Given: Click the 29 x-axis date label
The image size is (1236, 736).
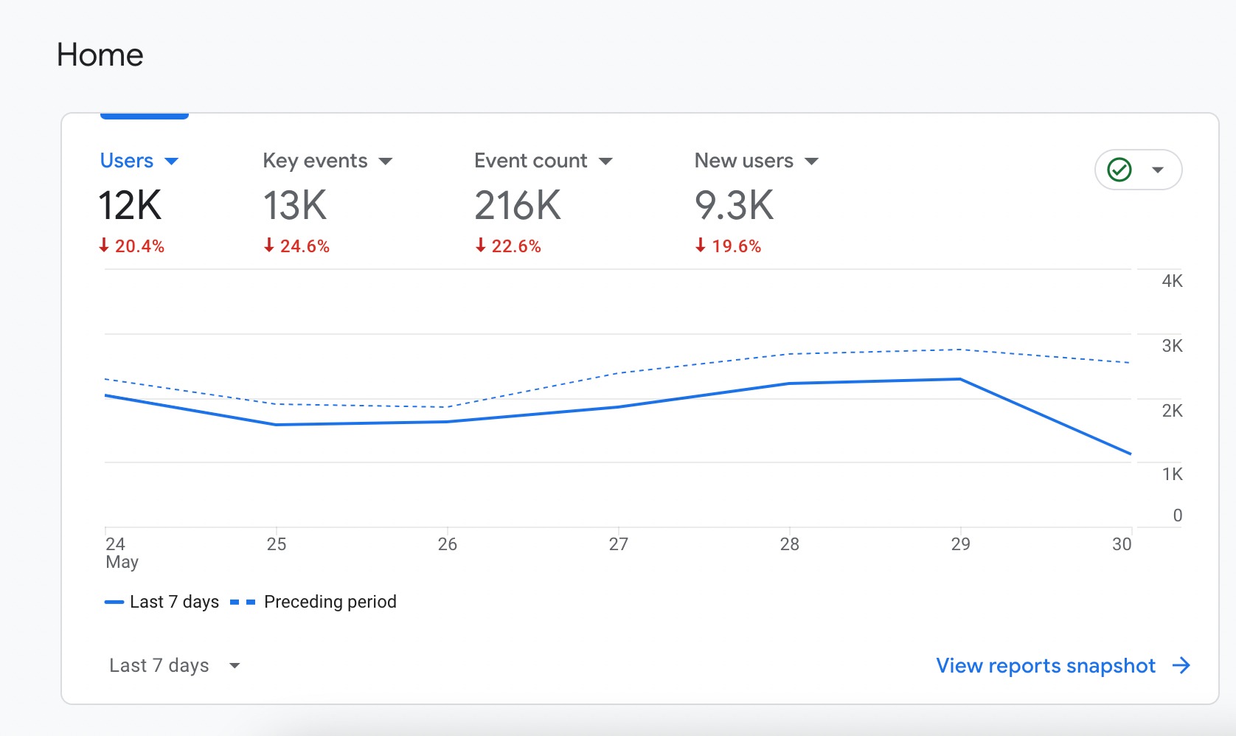Looking at the screenshot, I should (x=961, y=544).
